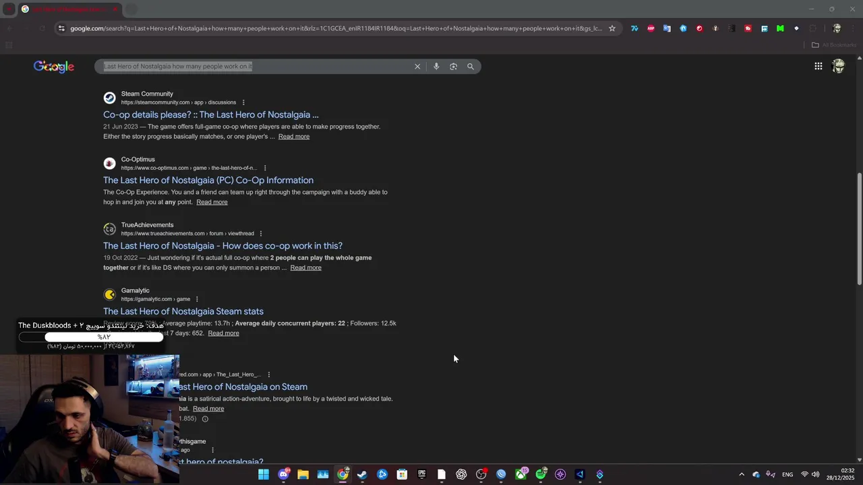Open the Nostalgaia on Steam result
863x485 pixels.
(243, 387)
